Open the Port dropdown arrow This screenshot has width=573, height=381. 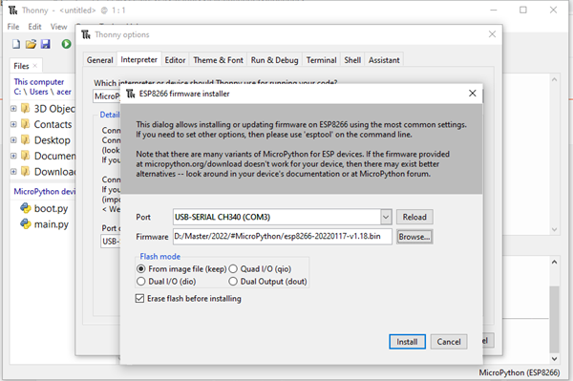386,217
